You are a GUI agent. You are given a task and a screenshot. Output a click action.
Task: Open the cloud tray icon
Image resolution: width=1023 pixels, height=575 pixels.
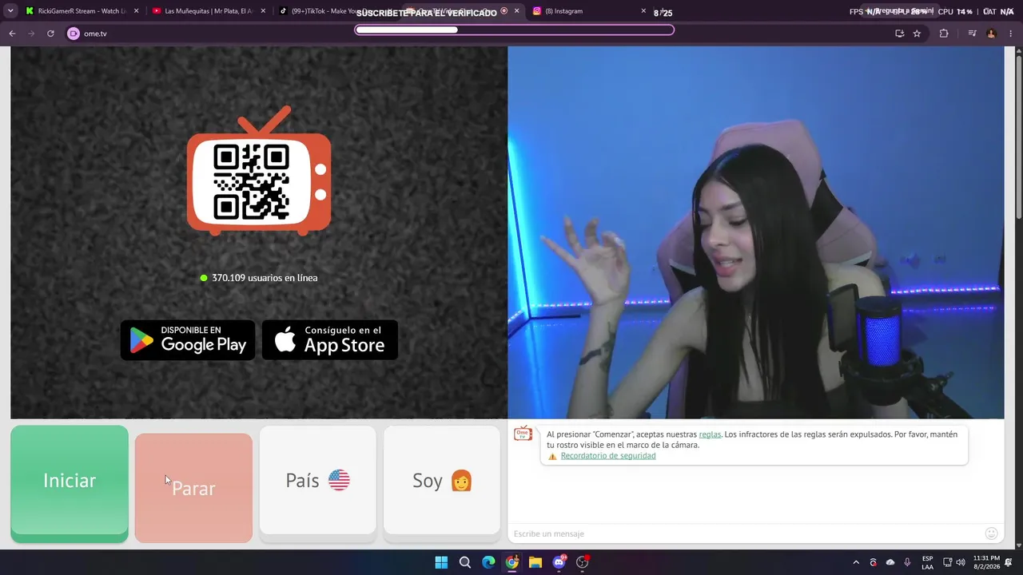pos(890,562)
